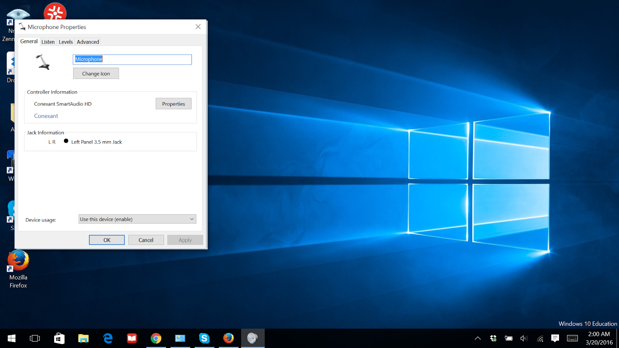Image resolution: width=619 pixels, height=348 pixels.
Task: Open Skype from the taskbar
Action: 205,338
